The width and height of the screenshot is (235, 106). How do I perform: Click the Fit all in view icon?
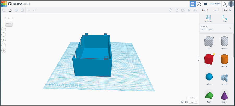4,34
